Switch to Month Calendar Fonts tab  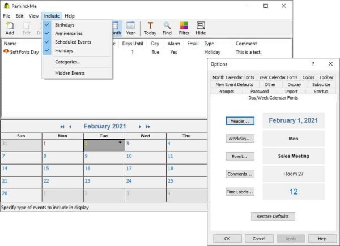tap(233, 77)
